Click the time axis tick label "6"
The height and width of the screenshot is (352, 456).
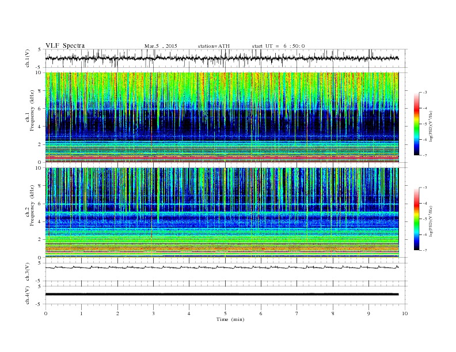(x=261, y=313)
